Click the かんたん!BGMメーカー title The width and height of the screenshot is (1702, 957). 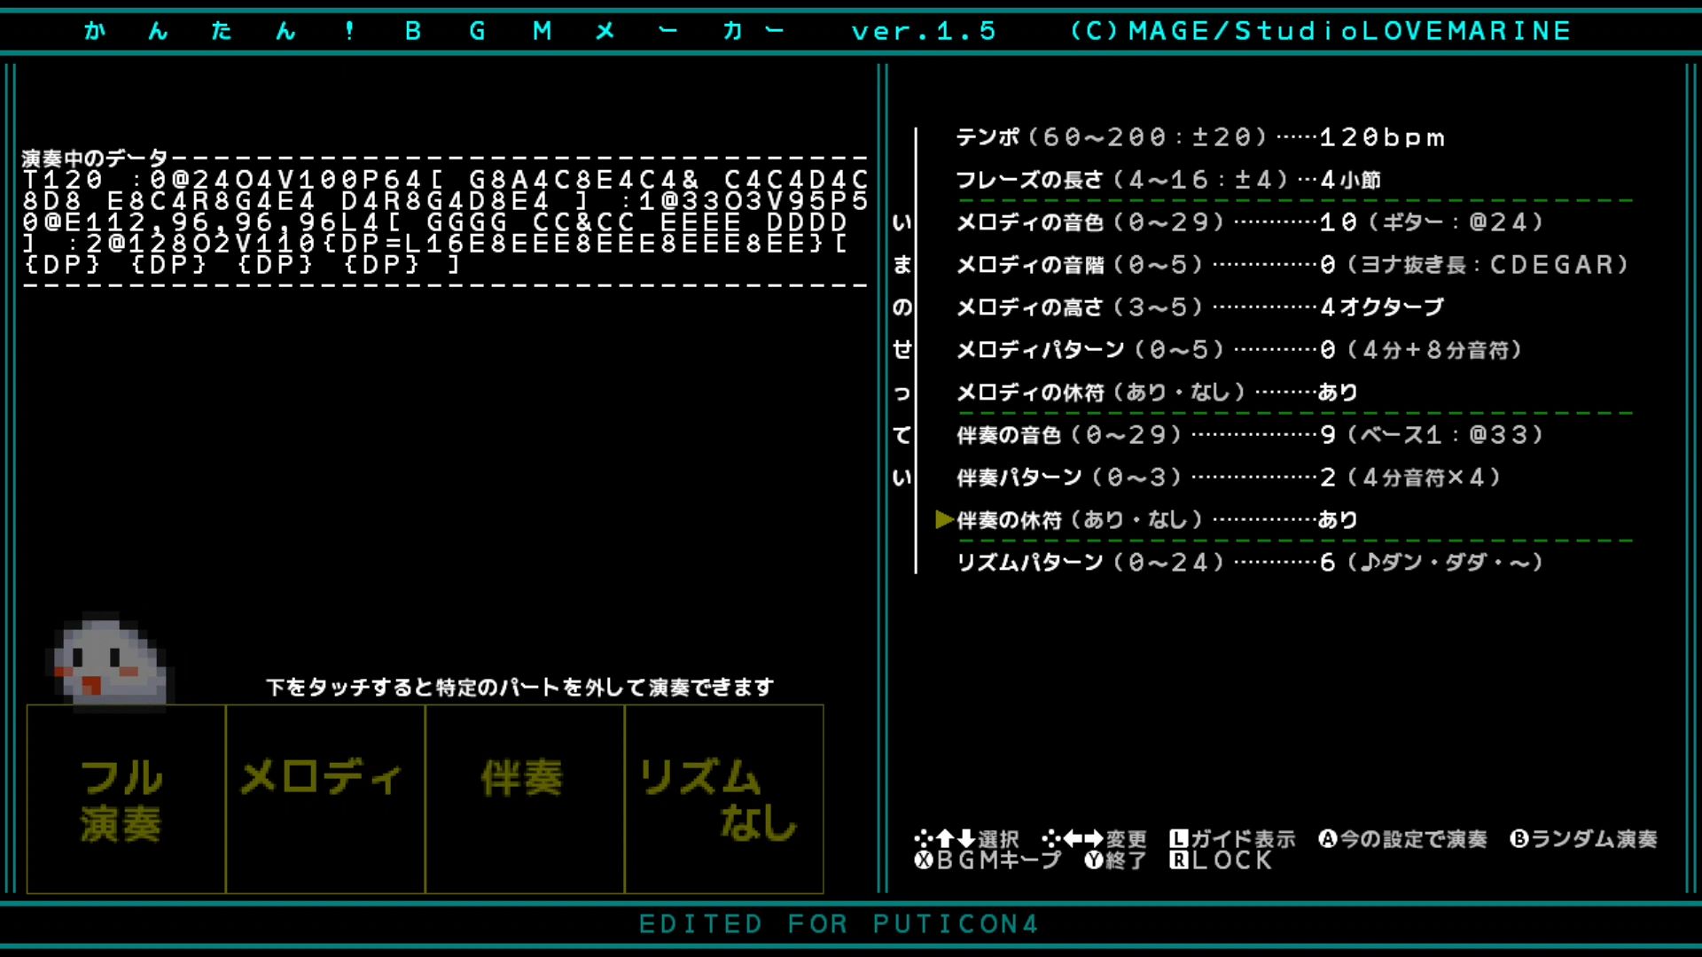pyautogui.click(x=434, y=31)
